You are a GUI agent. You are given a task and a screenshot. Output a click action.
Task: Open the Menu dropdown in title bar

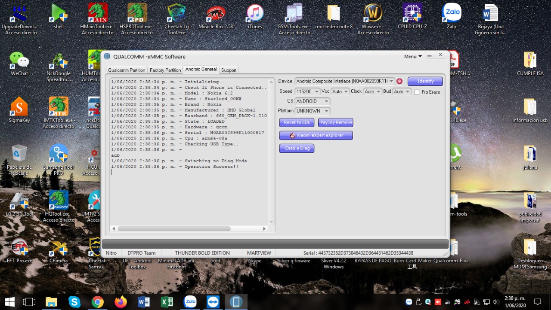[413, 56]
